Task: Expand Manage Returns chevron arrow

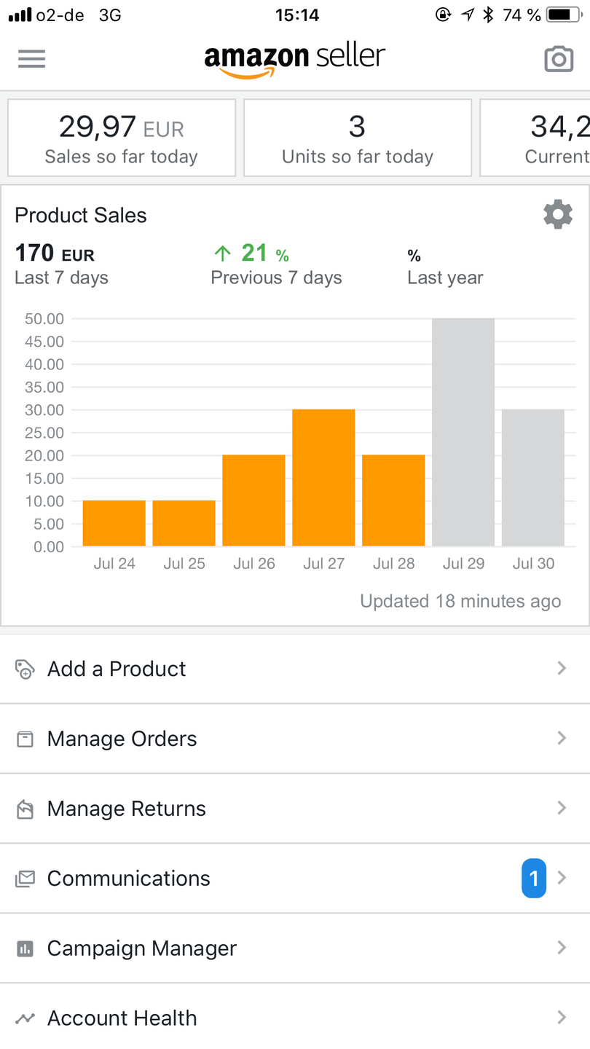Action: click(x=562, y=808)
